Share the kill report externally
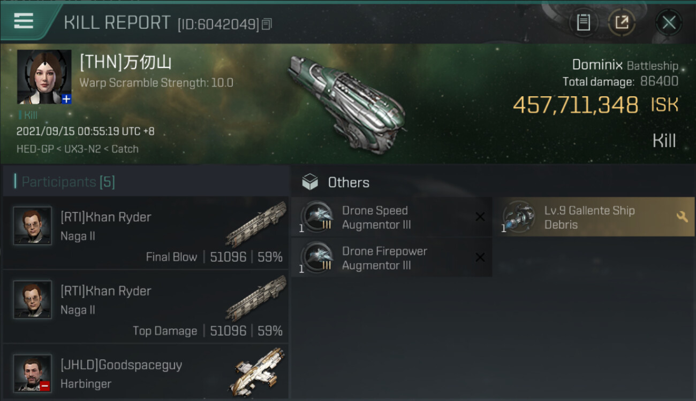The image size is (696, 401). coord(622,22)
